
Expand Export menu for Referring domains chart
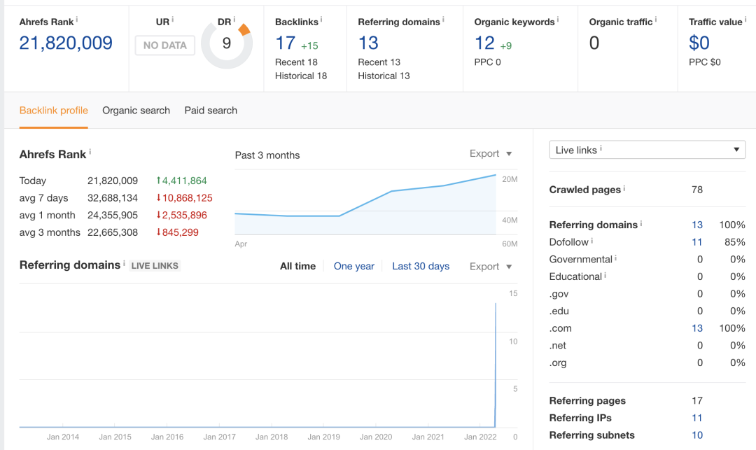491,267
